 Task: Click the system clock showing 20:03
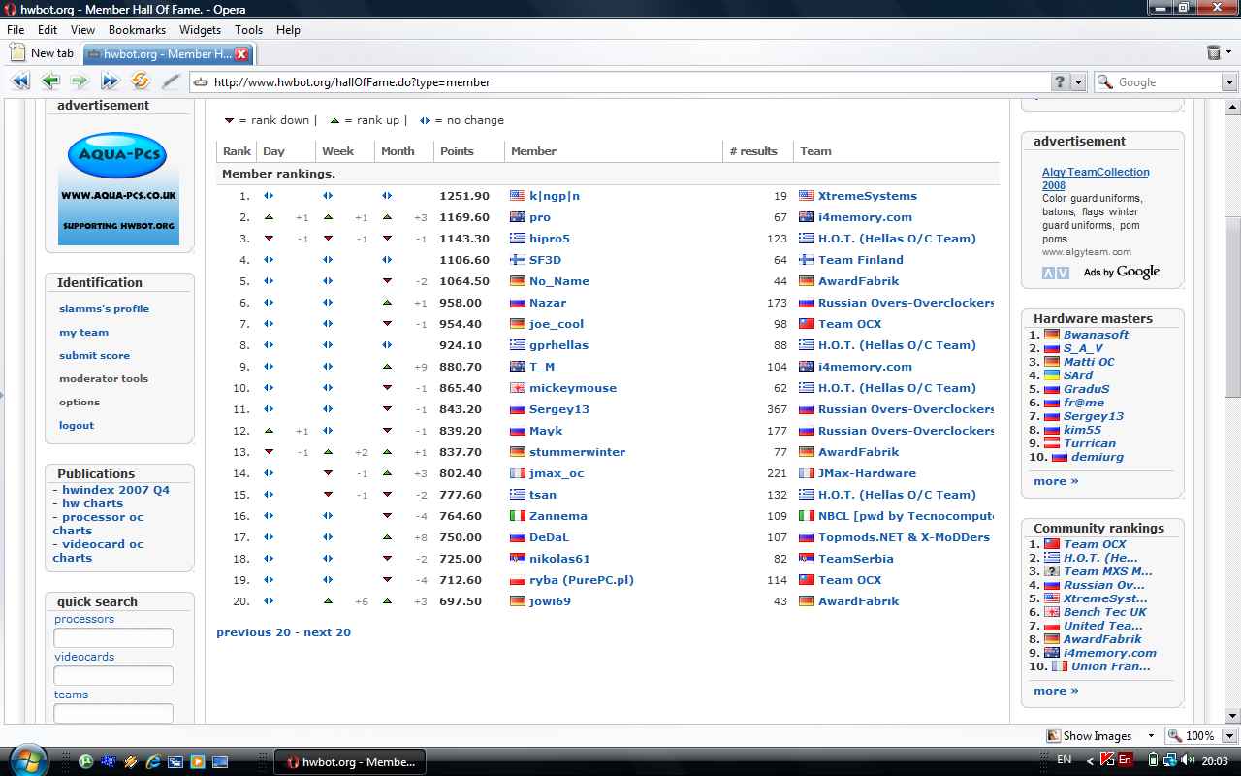(x=1215, y=761)
